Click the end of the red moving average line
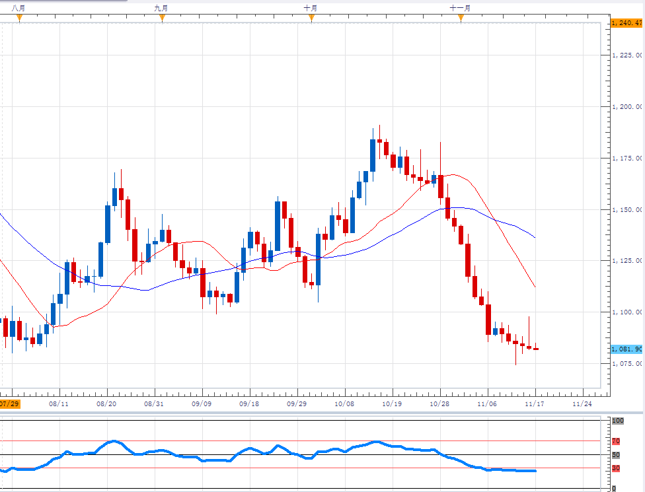The width and height of the screenshot is (645, 492). point(535,287)
